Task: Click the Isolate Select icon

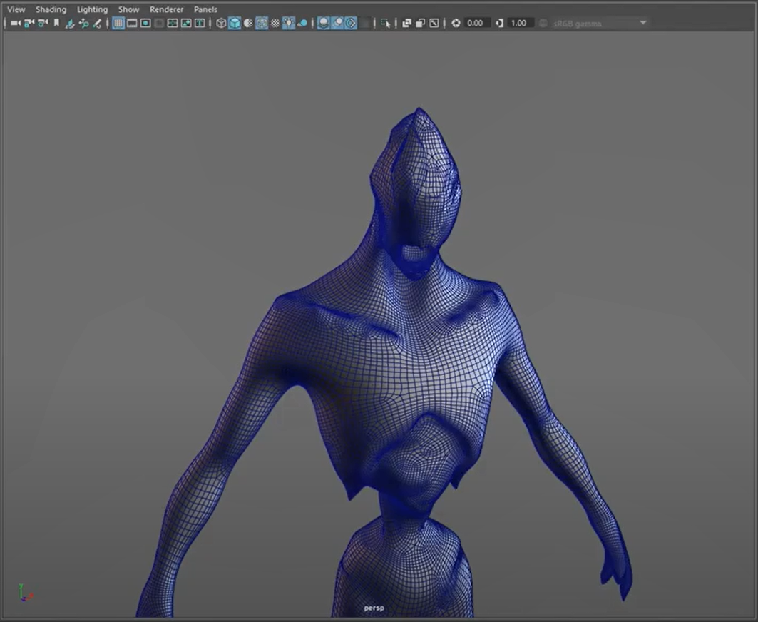Action: [385, 23]
